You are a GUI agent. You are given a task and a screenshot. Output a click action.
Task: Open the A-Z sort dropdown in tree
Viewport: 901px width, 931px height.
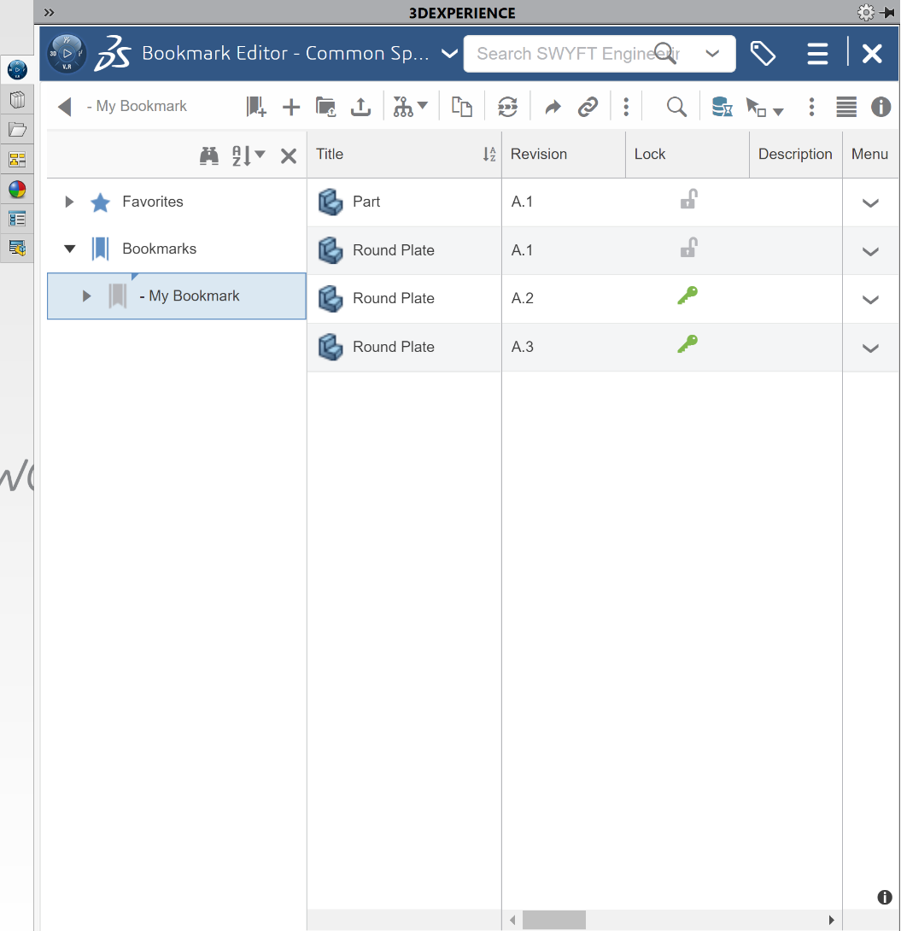(249, 155)
